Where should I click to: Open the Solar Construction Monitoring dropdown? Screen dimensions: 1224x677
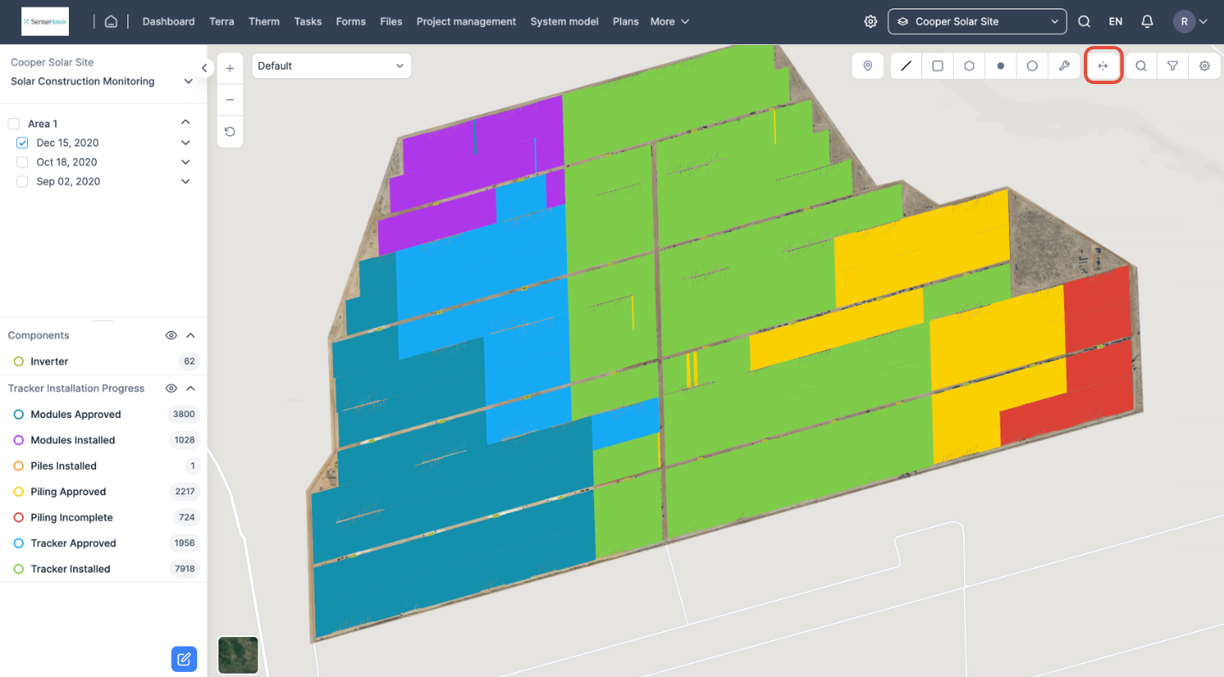[102, 82]
